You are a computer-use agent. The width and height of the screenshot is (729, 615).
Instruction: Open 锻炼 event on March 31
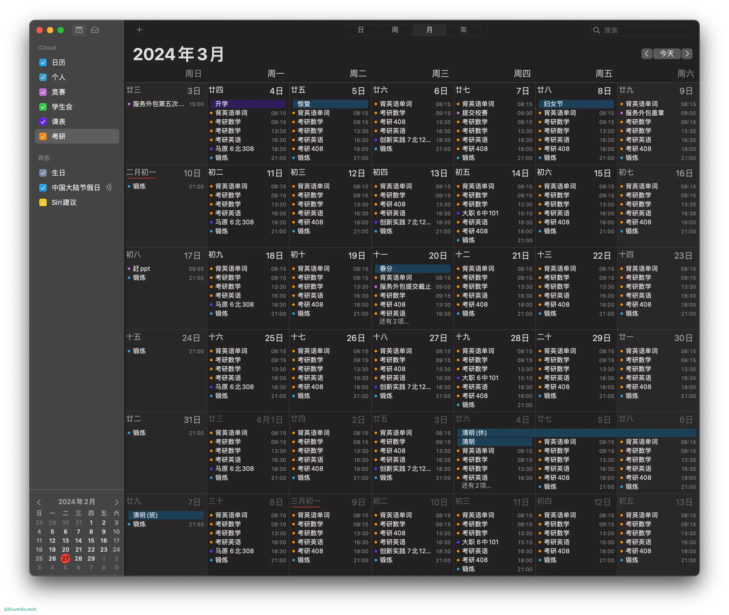click(x=166, y=433)
